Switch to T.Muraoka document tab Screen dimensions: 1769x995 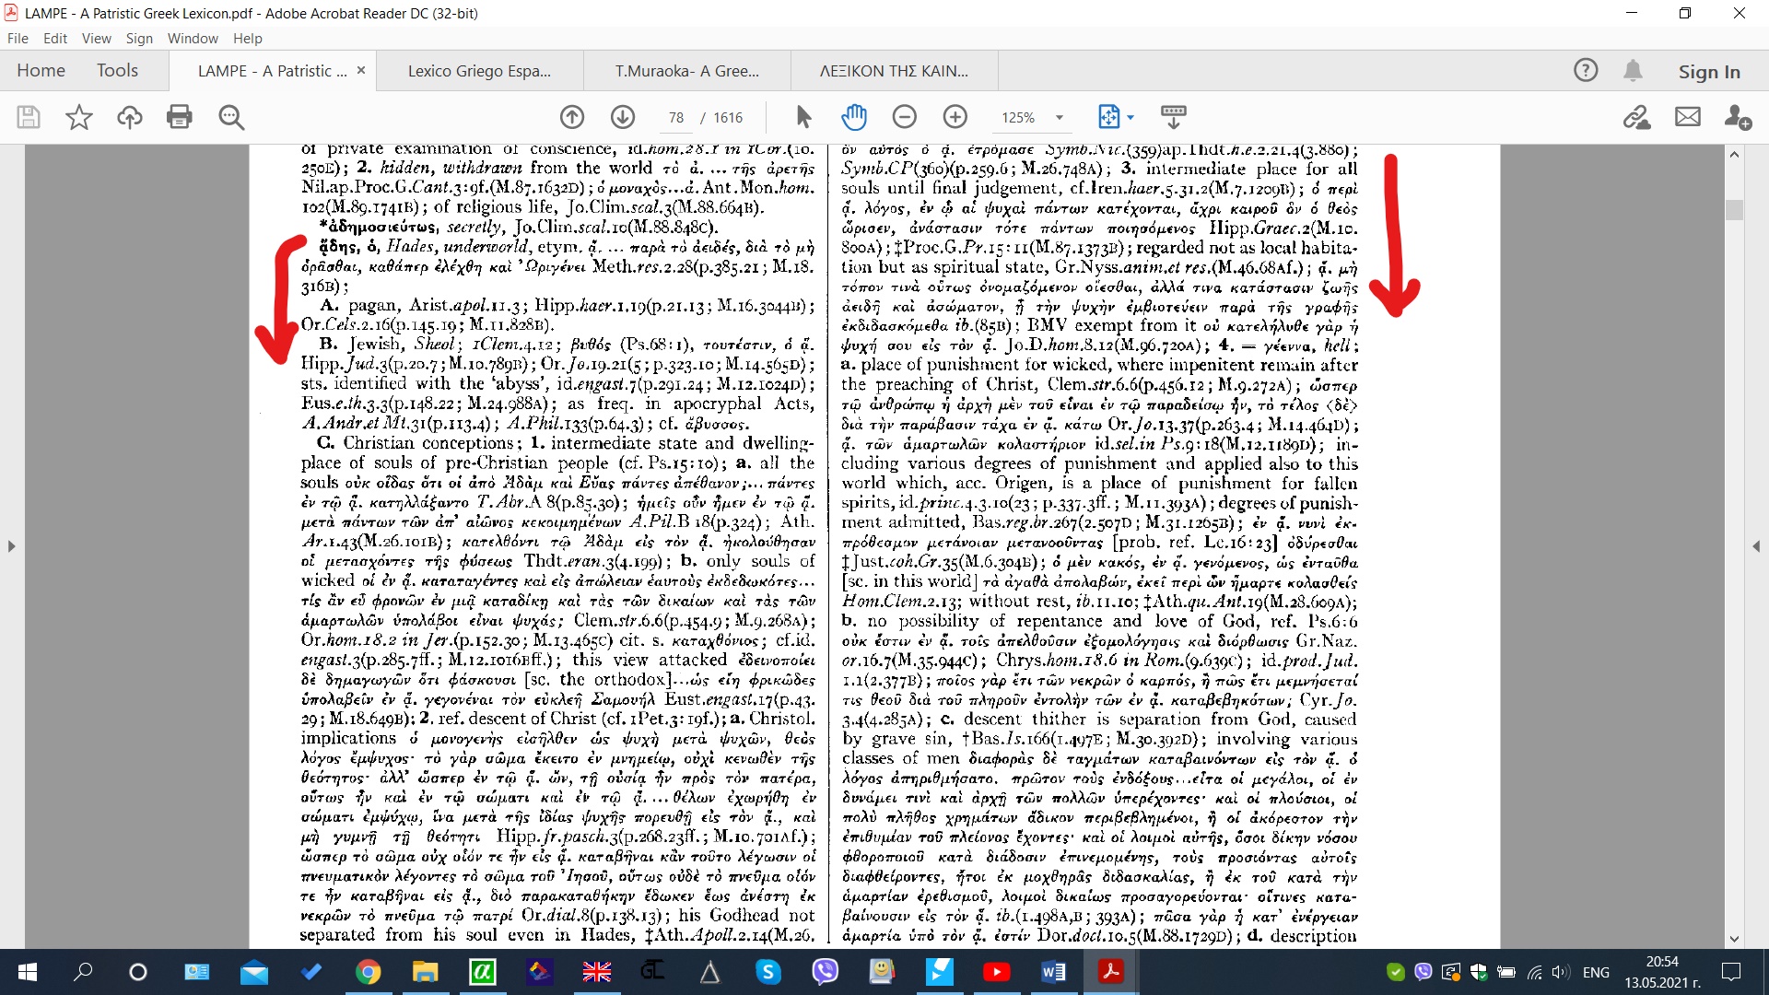(687, 71)
